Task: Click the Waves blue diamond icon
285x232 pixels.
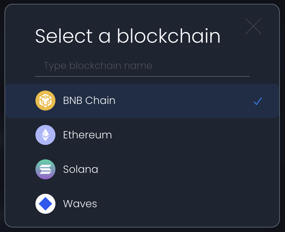Action: point(45,204)
